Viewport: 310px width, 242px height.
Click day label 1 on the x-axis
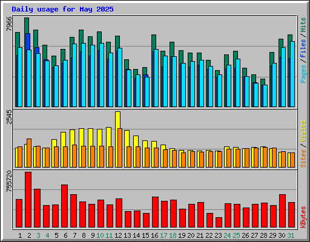20,235
